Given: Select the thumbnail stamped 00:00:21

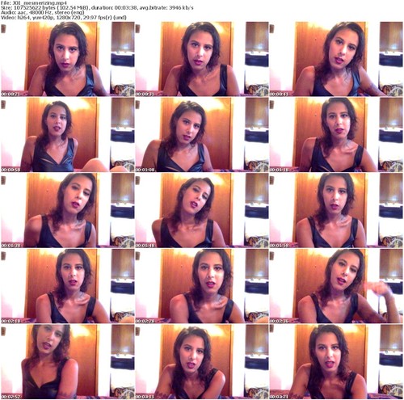Looking at the screenshot, I should tap(68, 59).
